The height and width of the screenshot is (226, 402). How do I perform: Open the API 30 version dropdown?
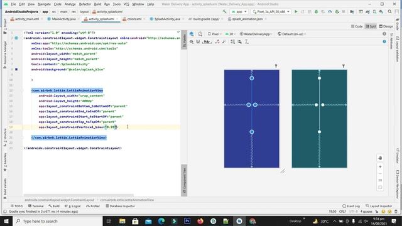click(231, 34)
